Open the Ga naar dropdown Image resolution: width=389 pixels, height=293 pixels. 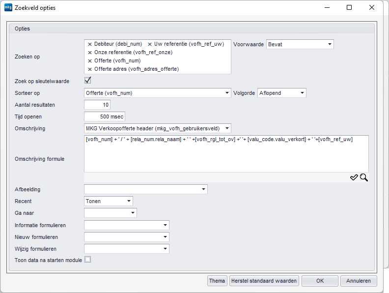pyautogui.click(x=111, y=213)
